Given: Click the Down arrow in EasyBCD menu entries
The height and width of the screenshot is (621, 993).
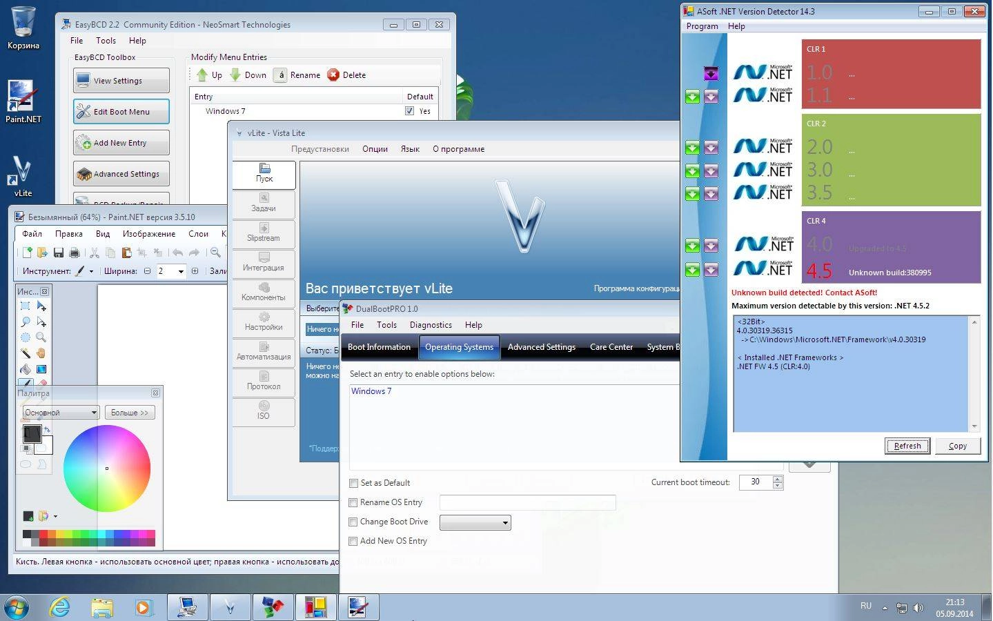Looking at the screenshot, I should click(x=235, y=75).
